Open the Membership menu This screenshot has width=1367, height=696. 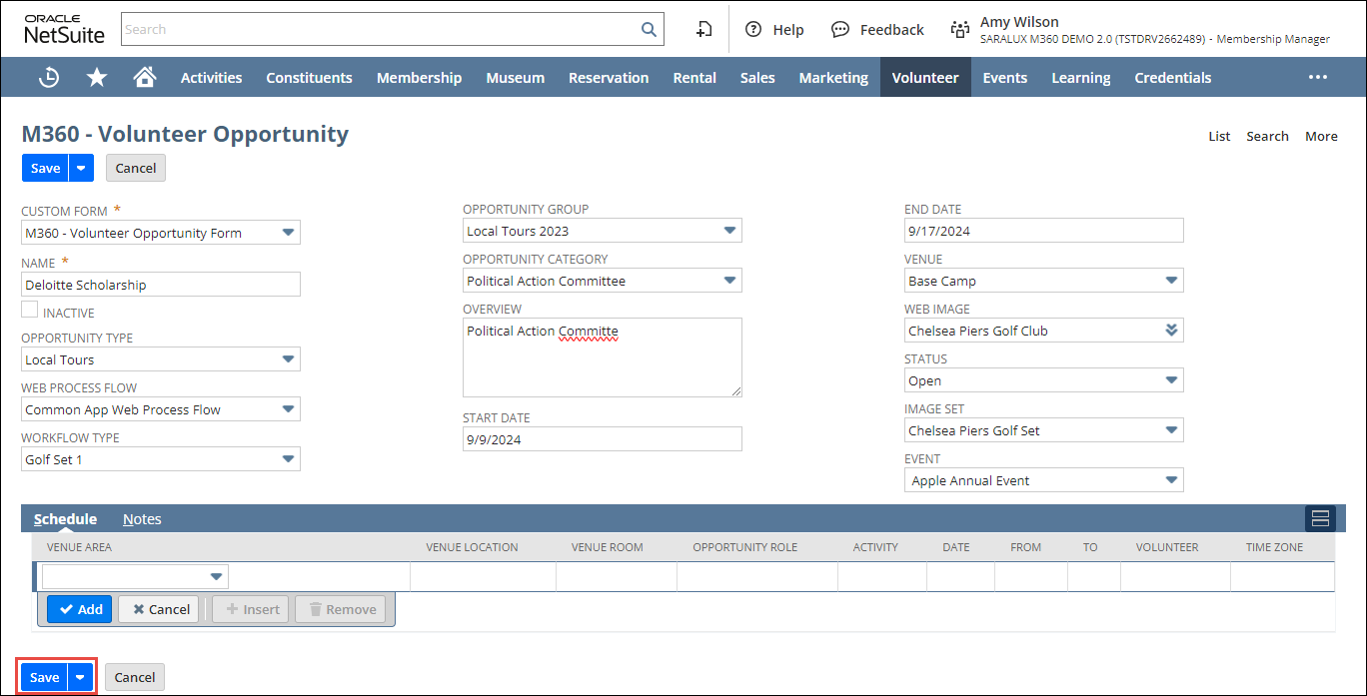(x=419, y=77)
